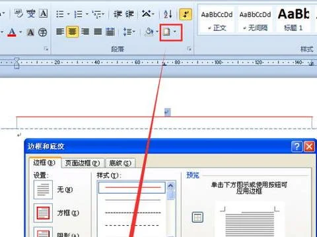317x237 pixels.
Task: Click the style list scrollbar thumb
Action: pyautogui.click(x=171, y=196)
